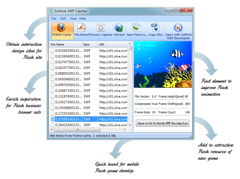
Task: Select file 0.09304800133... row
Action: 89,79
